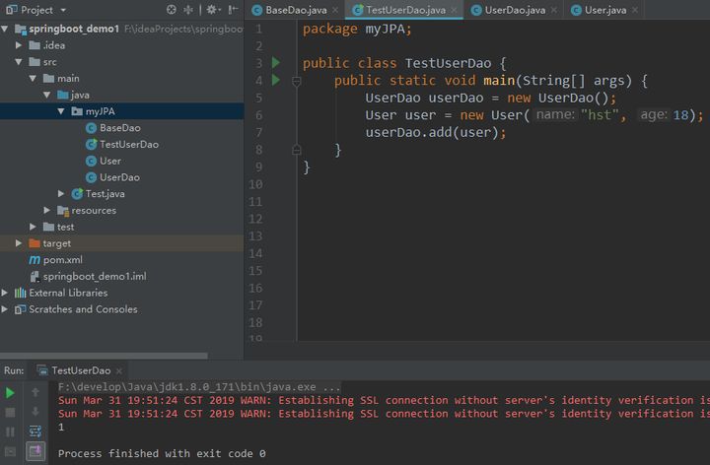The width and height of the screenshot is (710, 465).
Task: Expand External Libraries
Action: (x=5, y=293)
